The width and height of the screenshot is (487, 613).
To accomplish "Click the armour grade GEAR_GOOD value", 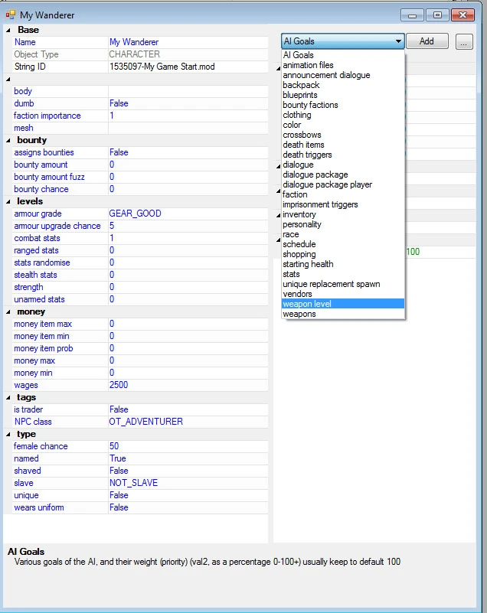I will pos(135,214).
